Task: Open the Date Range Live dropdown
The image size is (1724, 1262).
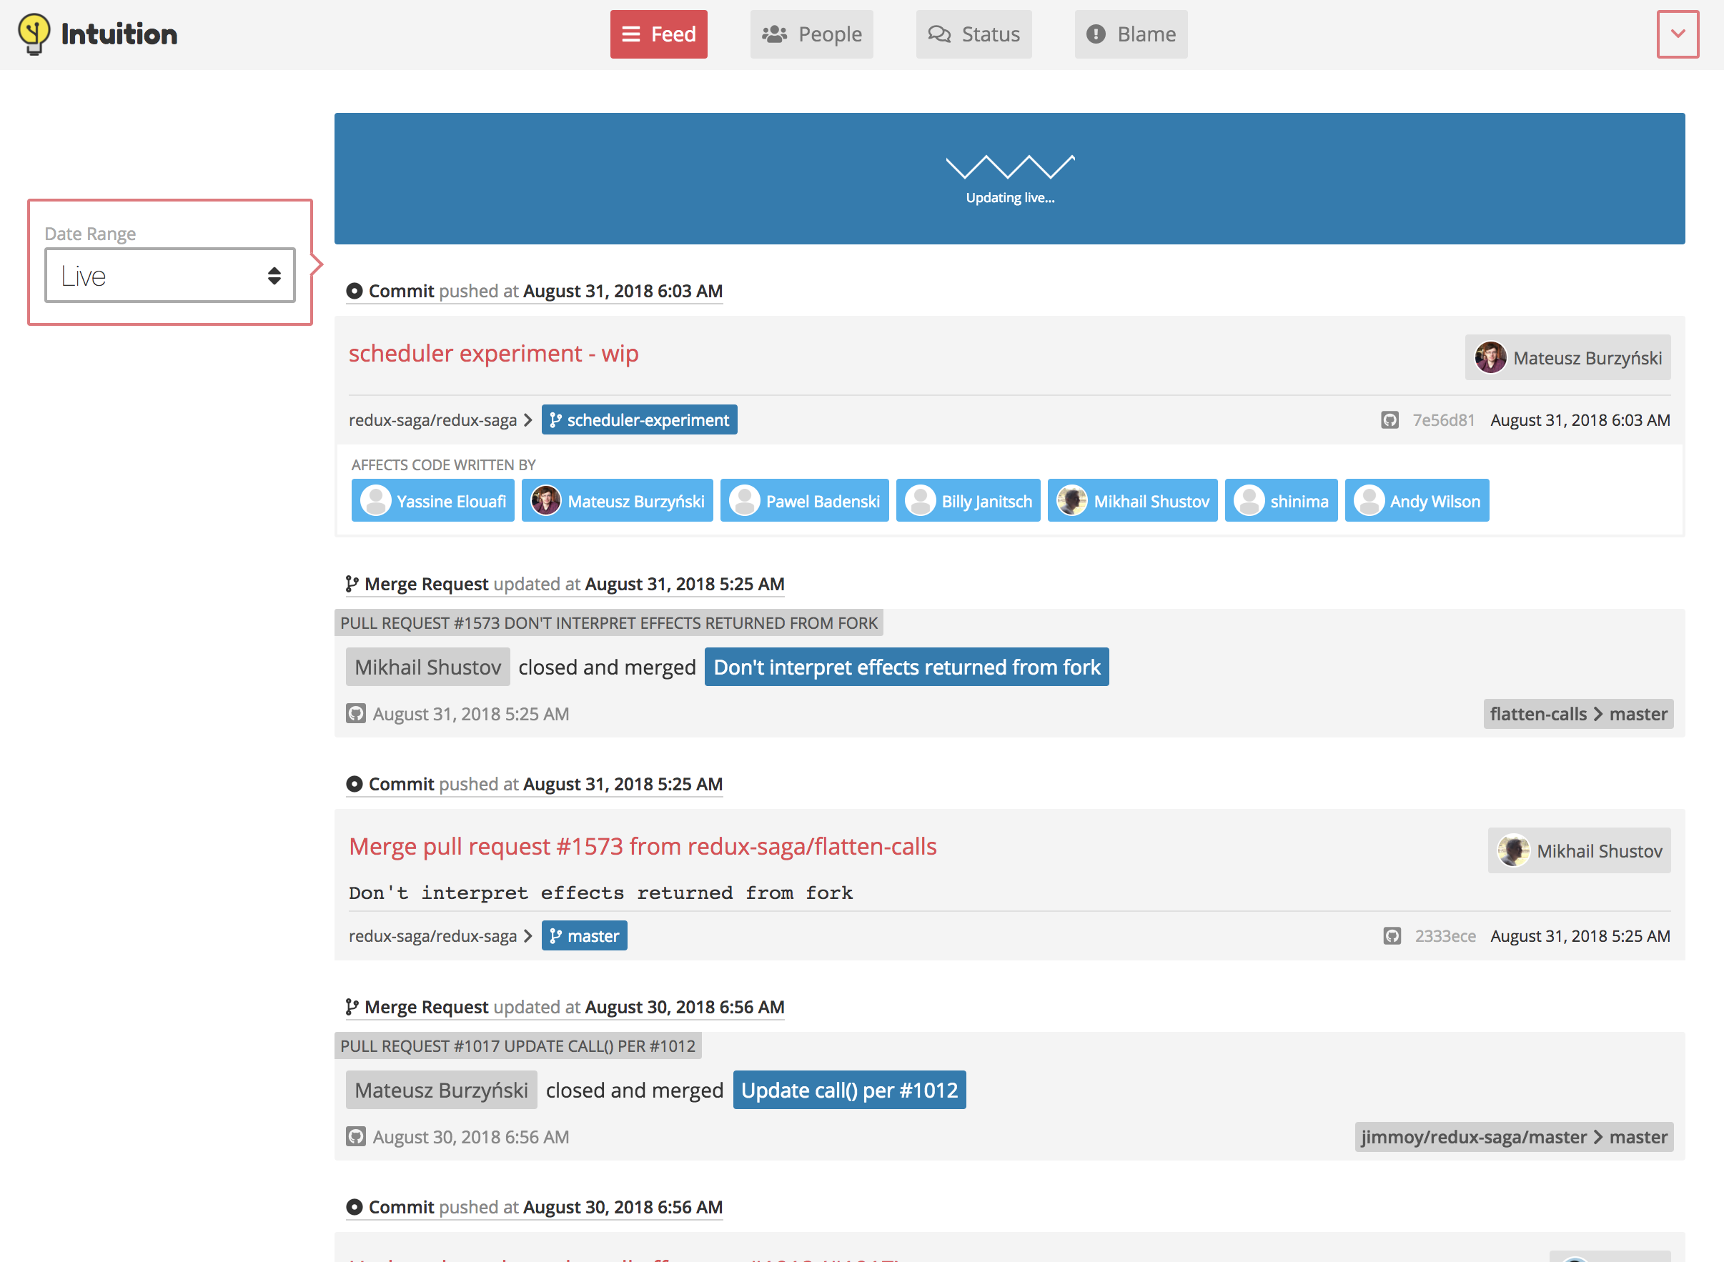Action: click(x=169, y=276)
